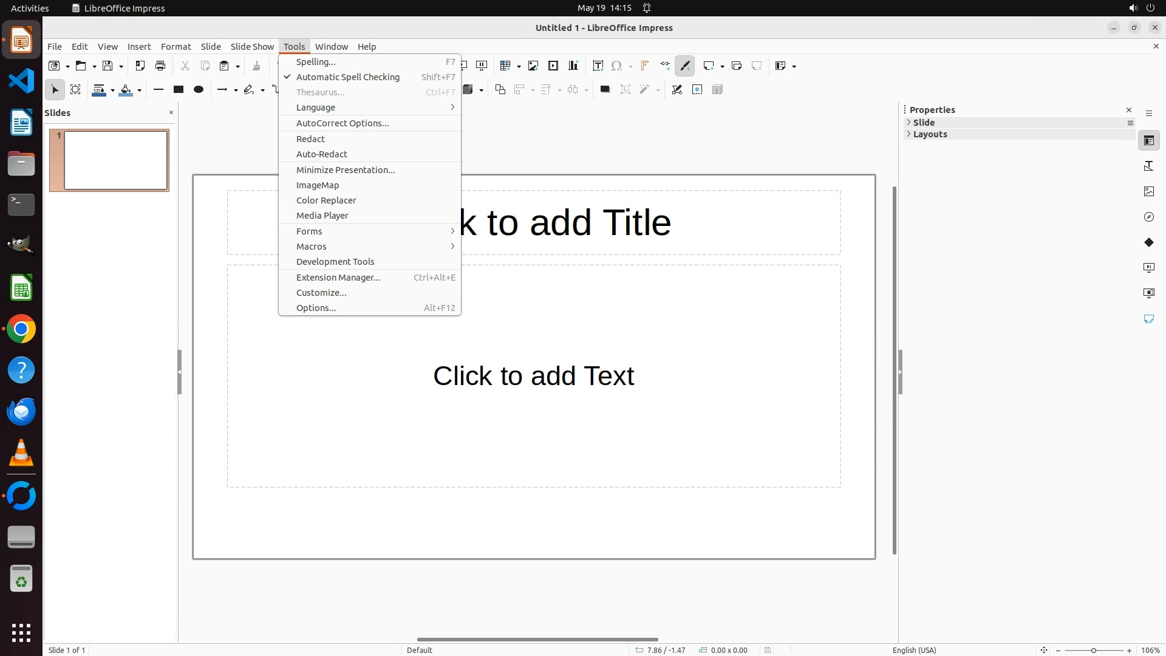The height and width of the screenshot is (656, 1166).
Task: Open AutoCorrect Options from the Tools menu
Action: [343, 123]
